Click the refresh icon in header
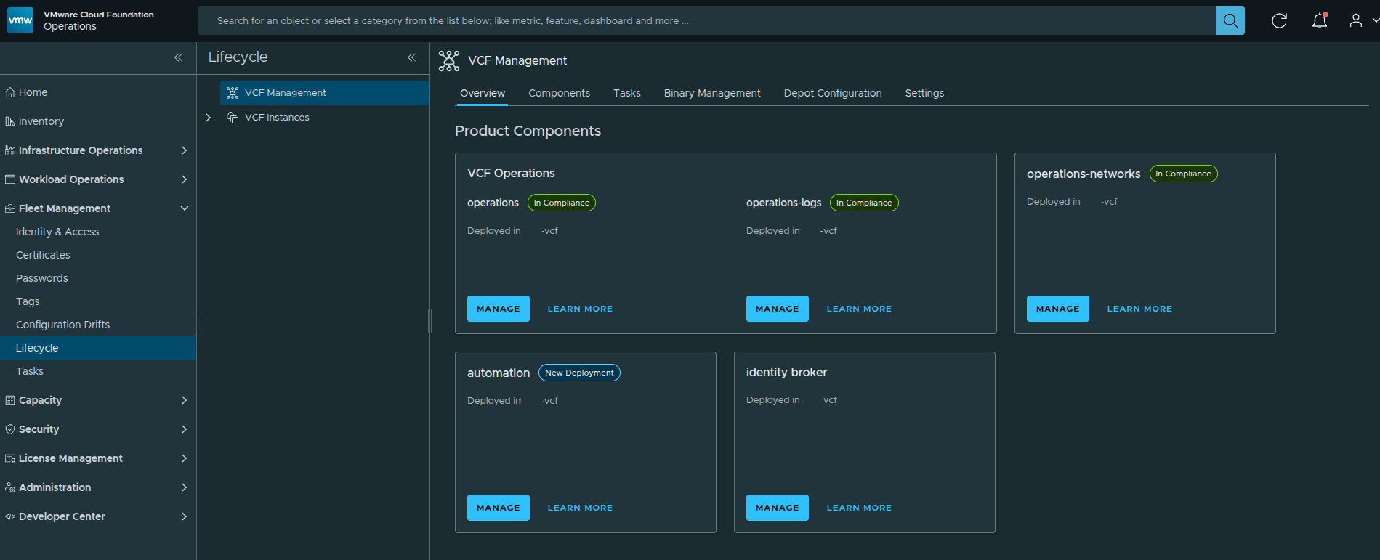This screenshot has height=560, width=1380. point(1279,20)
